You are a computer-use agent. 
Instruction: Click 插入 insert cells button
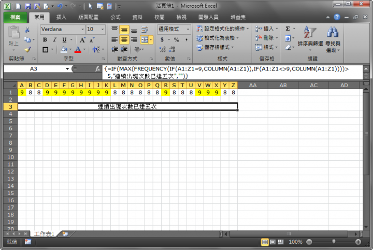click(266, 29)
